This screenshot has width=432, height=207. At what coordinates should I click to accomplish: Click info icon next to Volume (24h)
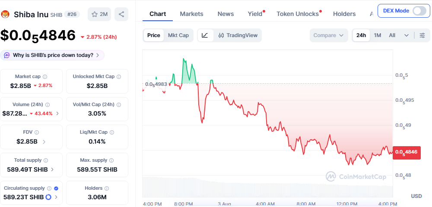[48, 105]
